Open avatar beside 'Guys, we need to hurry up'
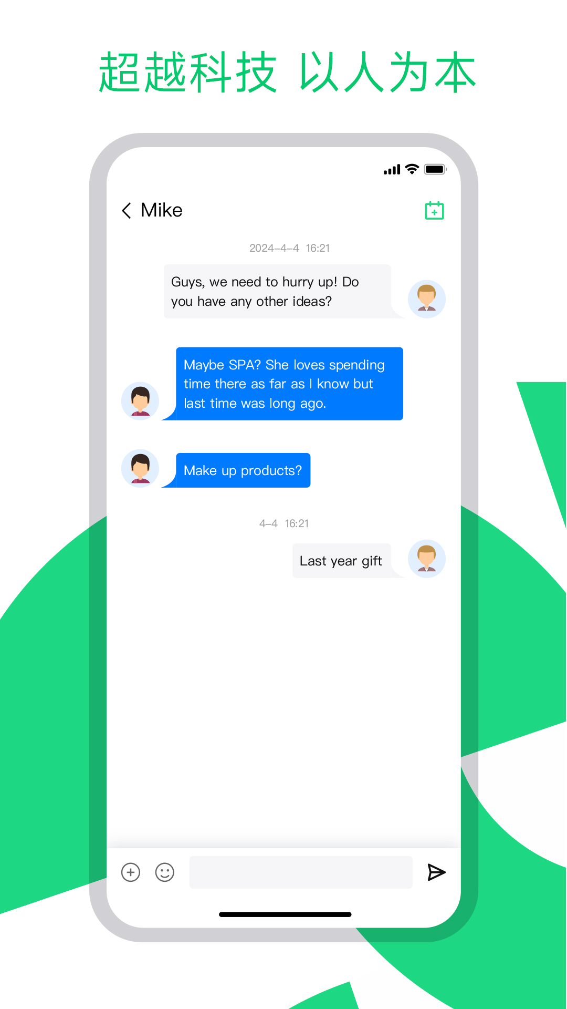The width and height of the screenshot is (567, 1009). [427, 299]
